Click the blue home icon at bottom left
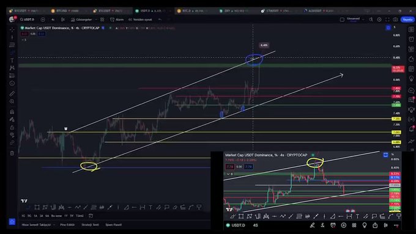The image size is (416, 234). click(x=12, y=222)
